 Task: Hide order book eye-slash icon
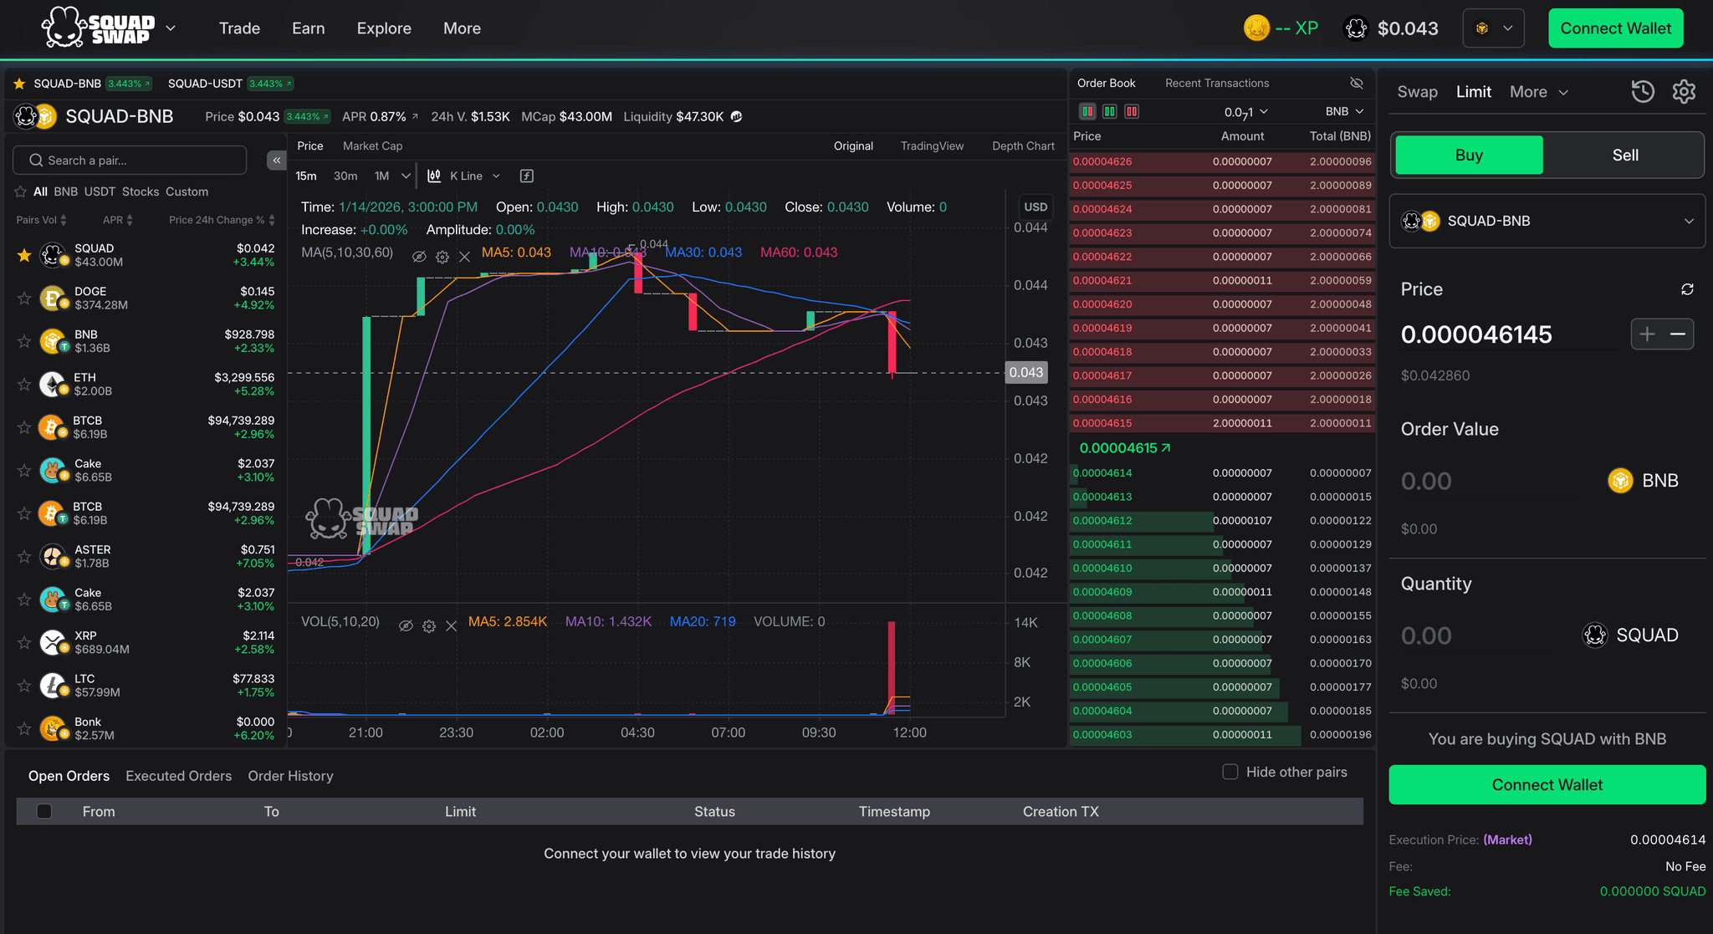(x=1357, y=83)
